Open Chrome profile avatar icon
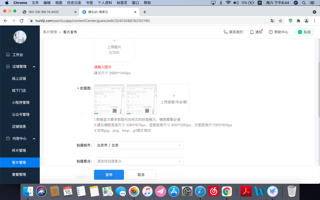320x200 pixels. (306, 21)
